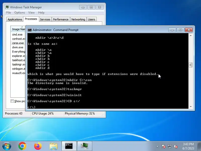Click 'The directory name is invalid.' message
Image resolution: width=201 pixels, height=151 pixels.
coord(58,83)
